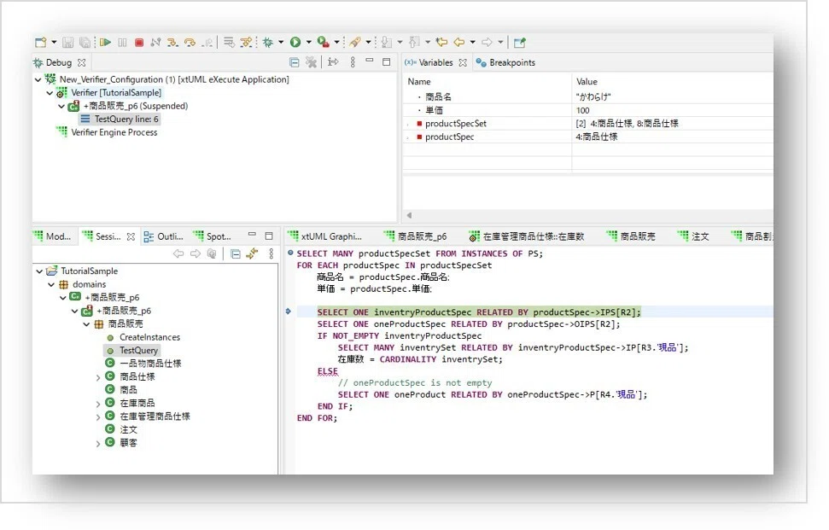The width and height of the screenshot is (829, 530).
Task: Click the Open Perspective icon
Action: point(520,43)
